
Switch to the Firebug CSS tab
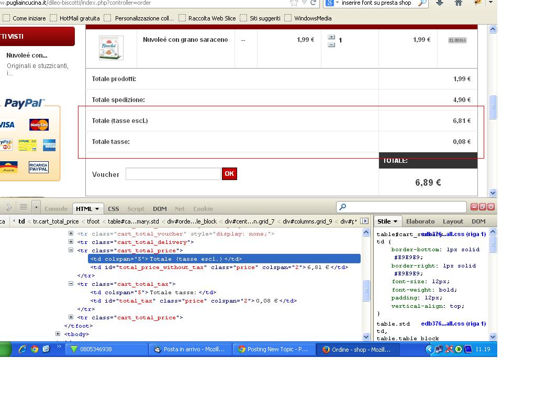(114, 209)
